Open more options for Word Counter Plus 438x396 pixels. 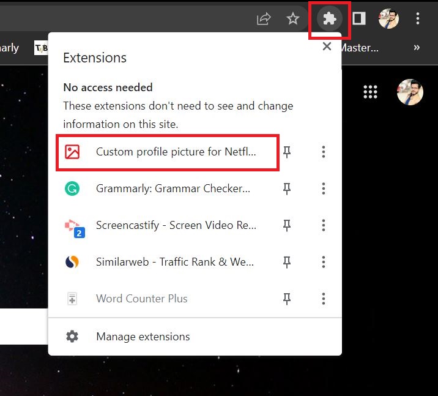point(324,299)
